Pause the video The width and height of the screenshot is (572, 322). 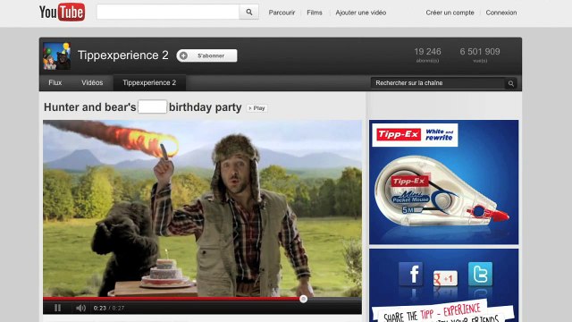tap(57, 308)
